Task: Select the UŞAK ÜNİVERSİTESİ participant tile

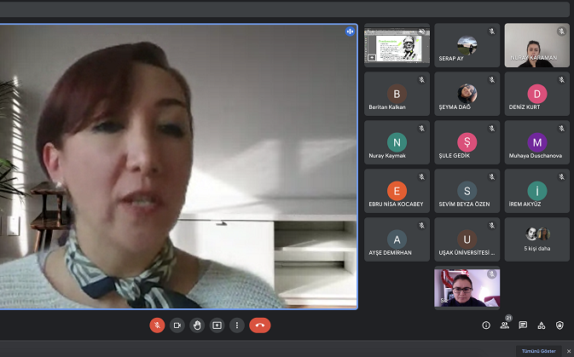Action: (x=467, y=239)
